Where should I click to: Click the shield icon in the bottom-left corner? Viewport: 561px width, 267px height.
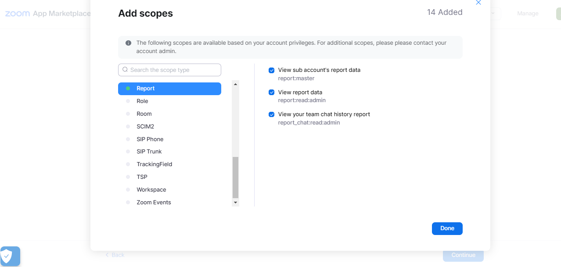pyautogui.click(x=10, y=256)
